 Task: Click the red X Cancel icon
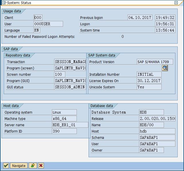tap(41, 166)
